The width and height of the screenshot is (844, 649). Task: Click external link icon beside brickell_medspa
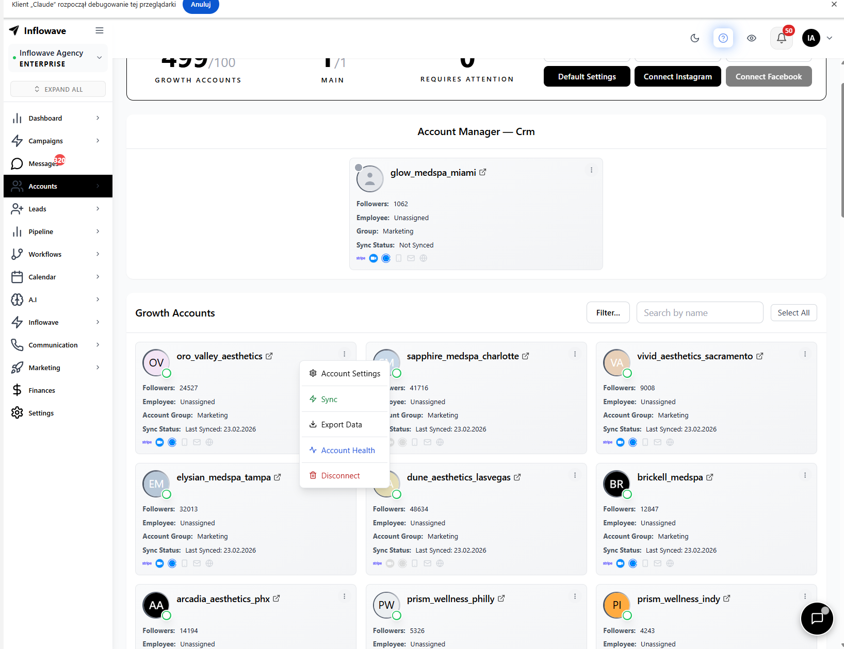[x=710, y=477]
